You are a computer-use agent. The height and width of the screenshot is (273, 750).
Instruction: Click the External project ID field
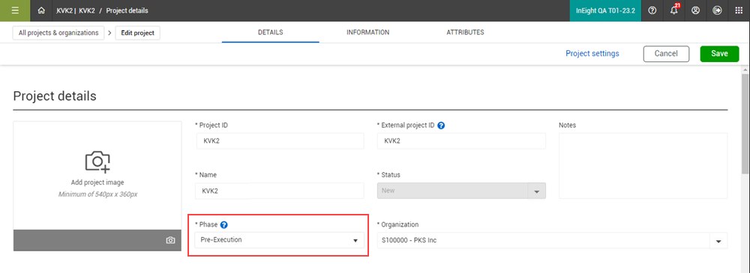click(x=461, y=141)
